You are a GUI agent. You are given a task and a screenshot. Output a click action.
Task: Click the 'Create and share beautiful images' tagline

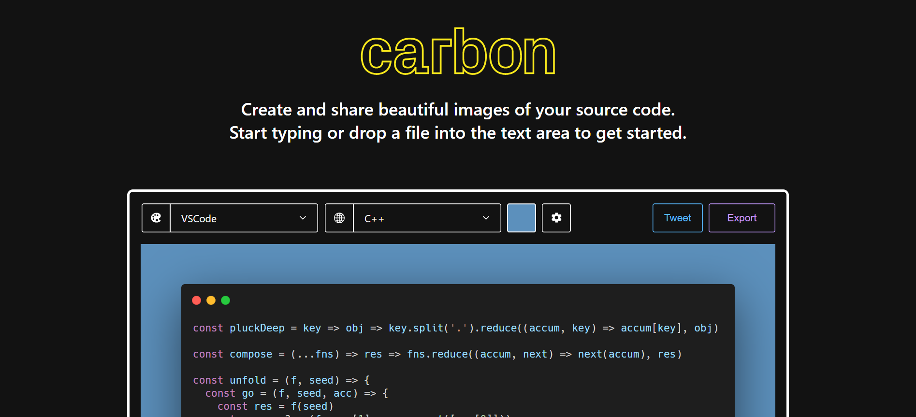click(458, 110)
